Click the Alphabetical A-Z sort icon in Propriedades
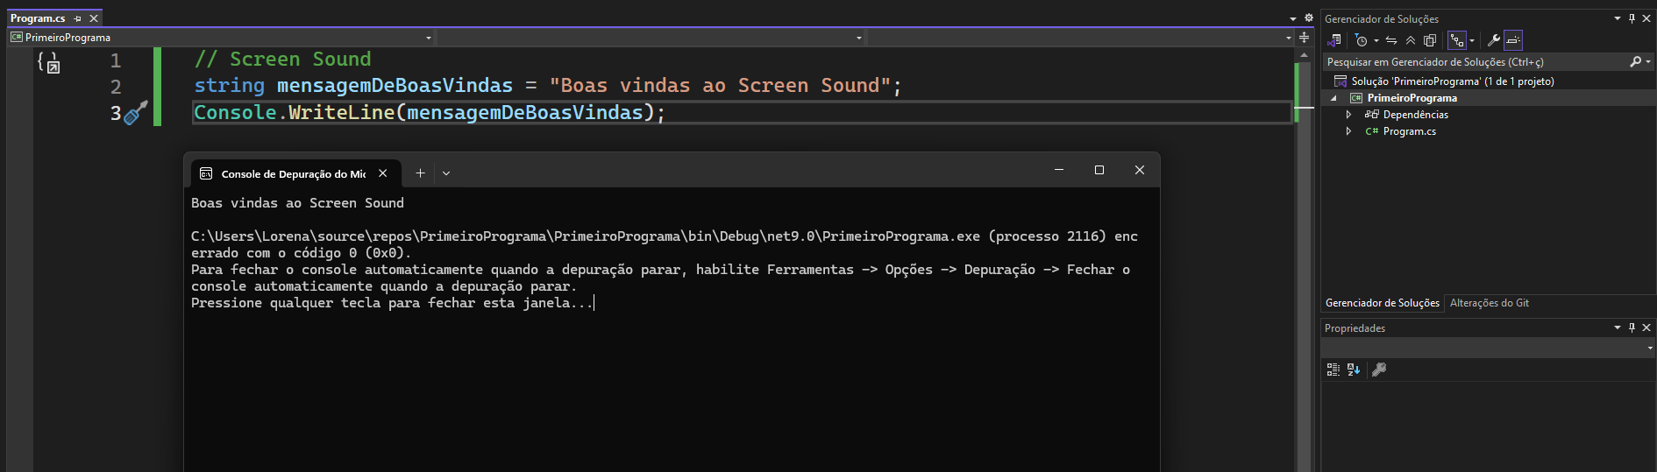This screenshot has width=1657, height=472. 1354,370
